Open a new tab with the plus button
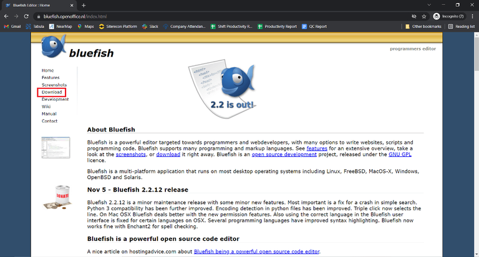Viewport: 479px width, 257px height. click(84, 5)
